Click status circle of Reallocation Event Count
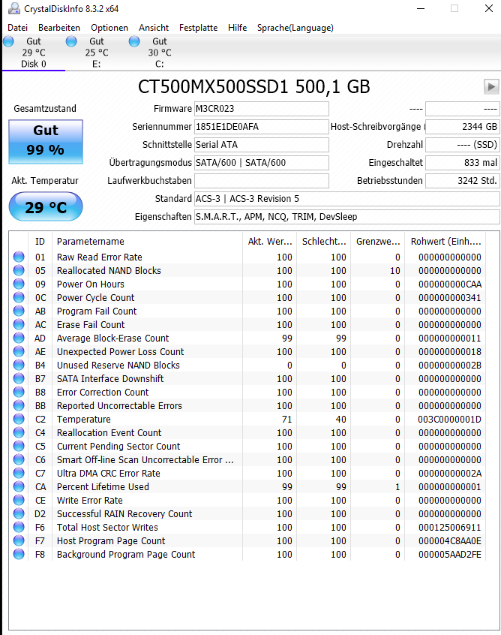The height and width of the screenshot is (635, 501). click(19, 432)
